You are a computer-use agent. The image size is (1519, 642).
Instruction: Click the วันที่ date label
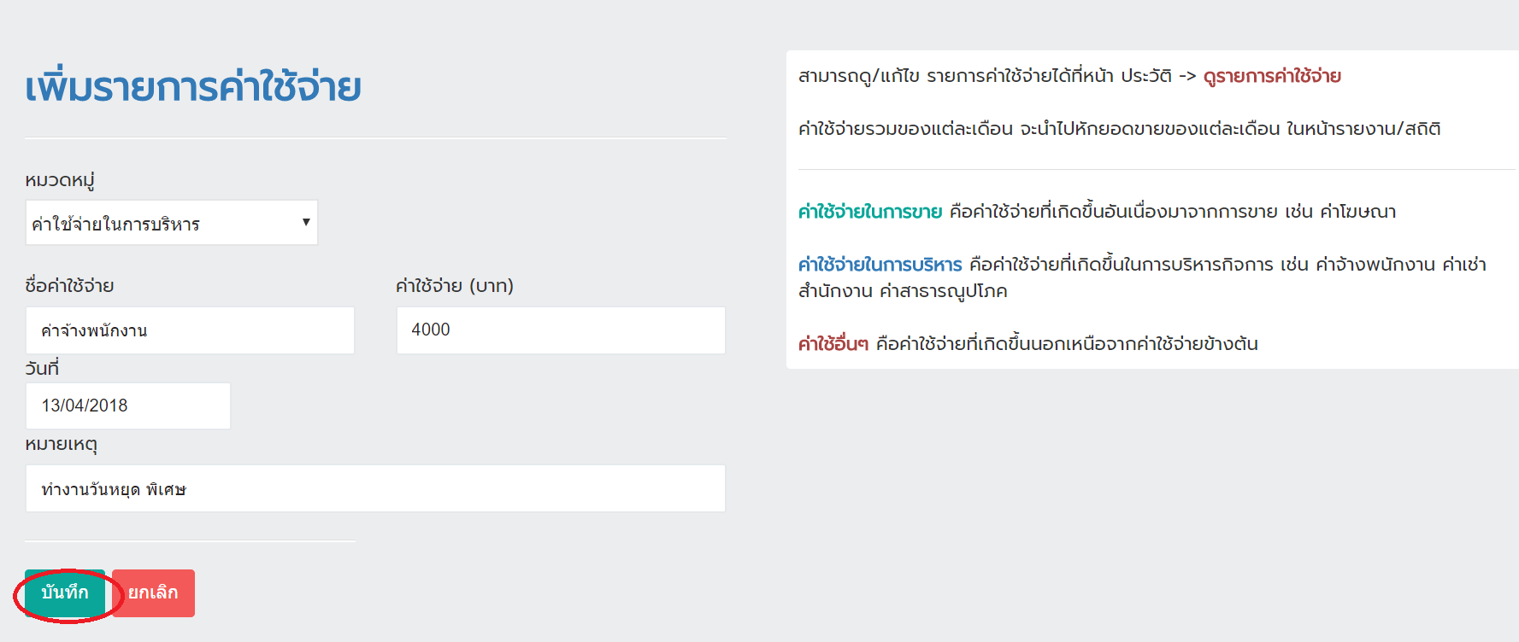(42, 369)
